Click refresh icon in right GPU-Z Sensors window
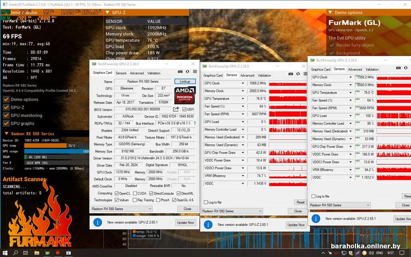The image size is (411, 257). point(406,68)
